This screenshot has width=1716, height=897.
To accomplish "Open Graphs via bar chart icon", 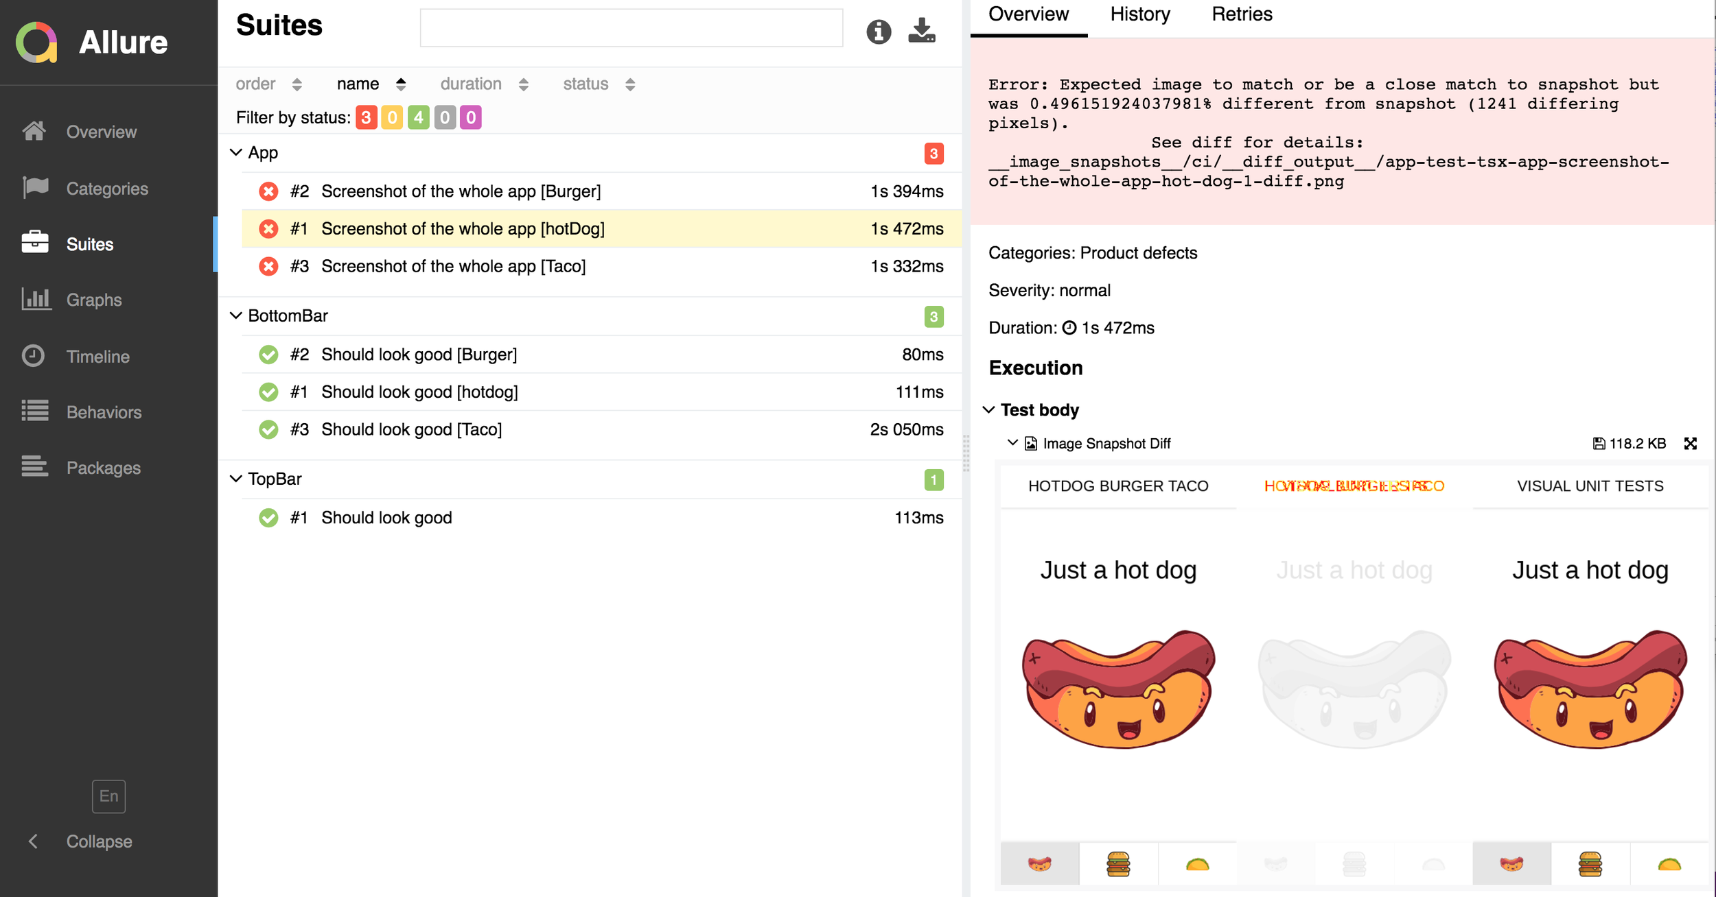I will [x=36, y=299].
